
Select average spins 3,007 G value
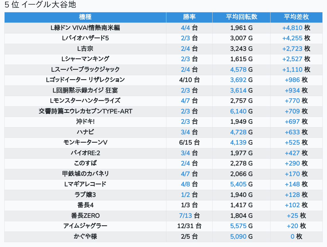click(241, 38)
